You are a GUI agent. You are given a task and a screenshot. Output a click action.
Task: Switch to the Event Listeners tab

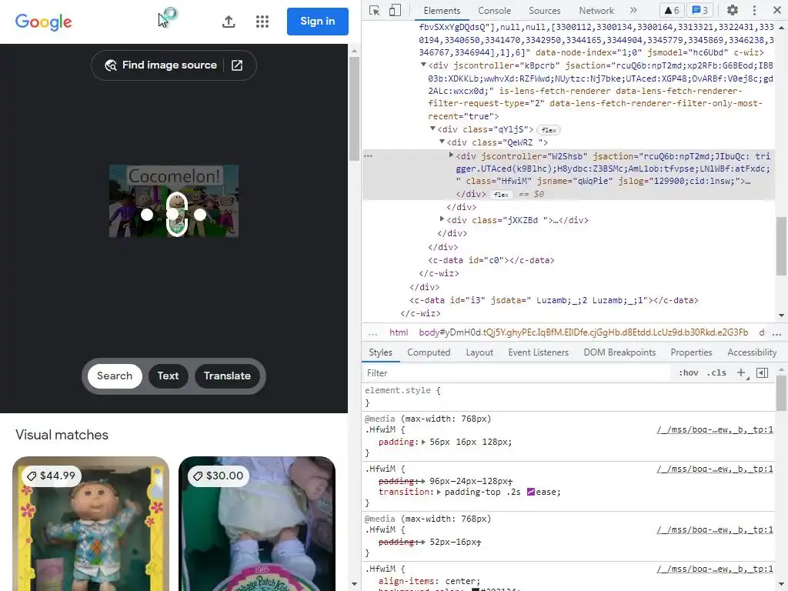click(538, 352)
